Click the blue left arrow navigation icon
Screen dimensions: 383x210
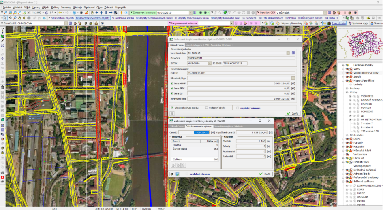(x=96, y=13)
